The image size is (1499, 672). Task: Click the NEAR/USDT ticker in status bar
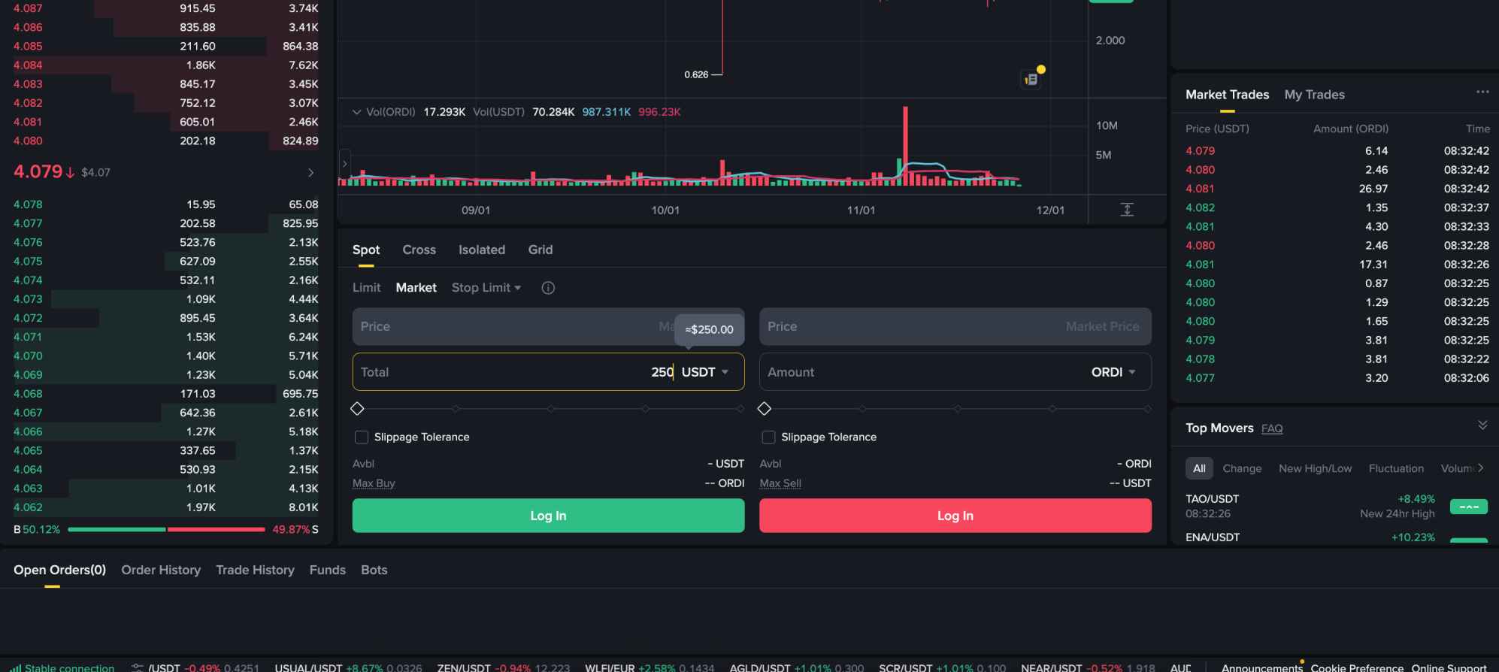[x=1088, y=667]
